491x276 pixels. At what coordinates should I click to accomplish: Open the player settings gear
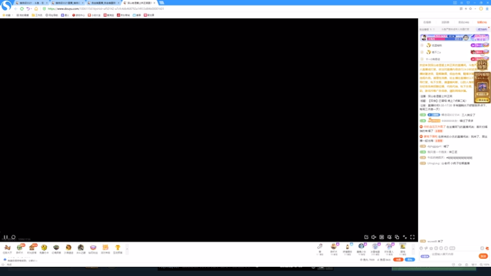[x=389, y=237]
